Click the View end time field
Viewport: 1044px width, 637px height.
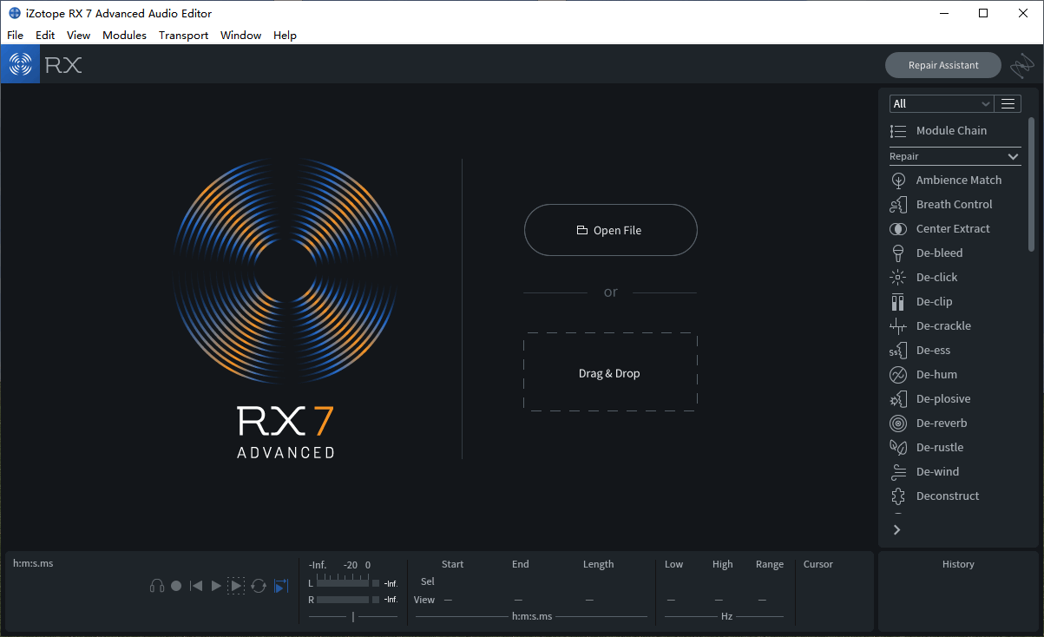[518, 600]
